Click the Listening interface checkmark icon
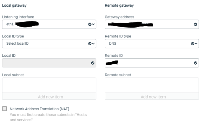 [x=90, y=24]
